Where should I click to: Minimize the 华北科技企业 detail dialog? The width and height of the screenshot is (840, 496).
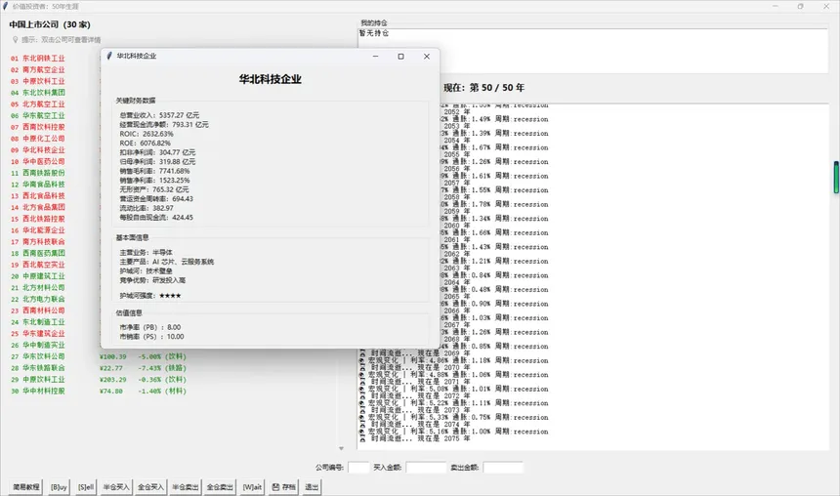click(x=375, y=57)
